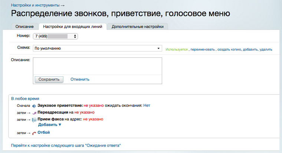Open the Дополнительные настройки tab
The width and height of the screenshot is (282, 153).
137,27
